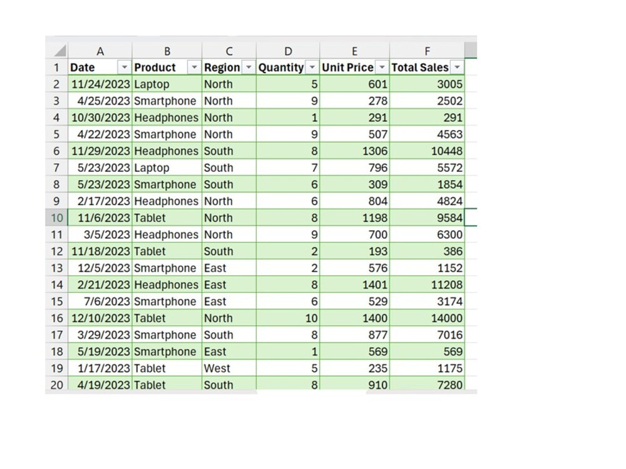Click the date cell 11/6/2023

[100, 218]
